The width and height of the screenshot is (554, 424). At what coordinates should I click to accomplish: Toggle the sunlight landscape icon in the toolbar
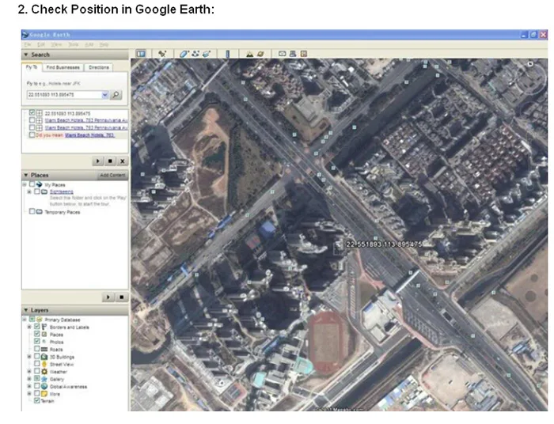[x=250, y=54]
